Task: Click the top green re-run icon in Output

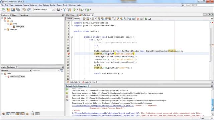Action: pyautogui.click(x=67, y=89)
